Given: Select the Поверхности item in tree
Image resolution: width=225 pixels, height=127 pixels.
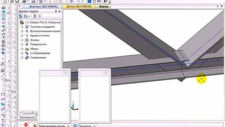Looking at the screenshot, I should pos(38,44).
